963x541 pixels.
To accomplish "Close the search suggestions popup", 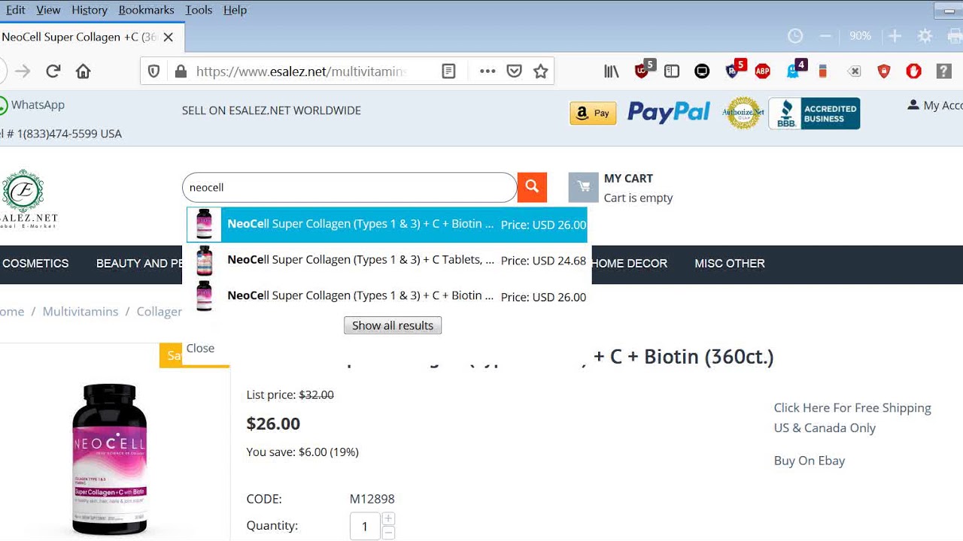I will [x=200, y=348].
